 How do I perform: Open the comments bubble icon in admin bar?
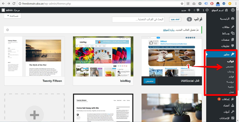click(x=198, y=10)
